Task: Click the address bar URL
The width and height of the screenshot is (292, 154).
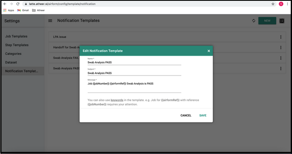Action: tap(62, 4)
